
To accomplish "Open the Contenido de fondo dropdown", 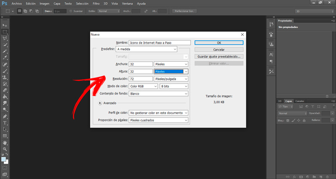I will coord(158,94).
